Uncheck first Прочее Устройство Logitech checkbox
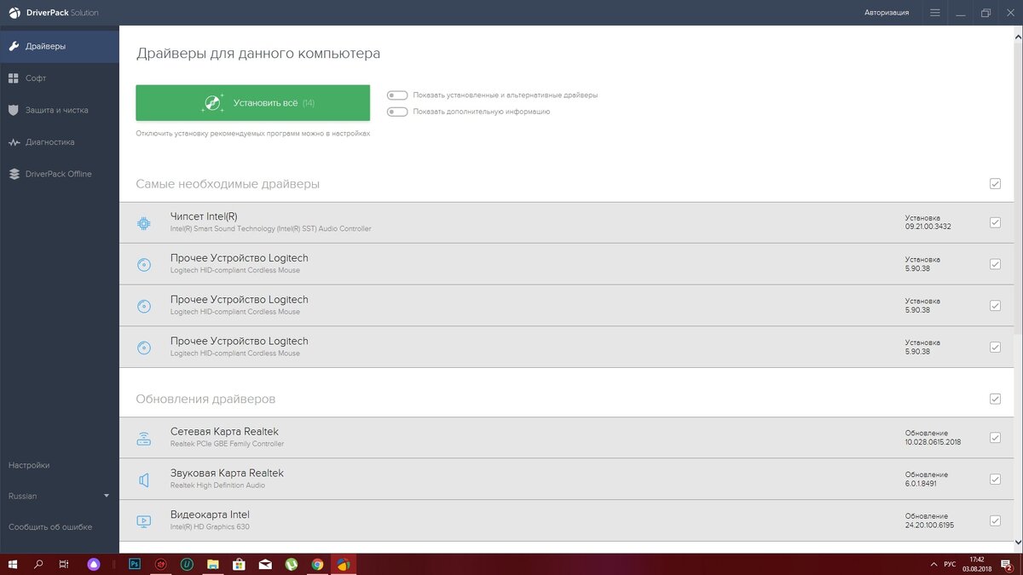Image resolution: width=1023 pixels, height=575 pixels. [x=995, y=264]
